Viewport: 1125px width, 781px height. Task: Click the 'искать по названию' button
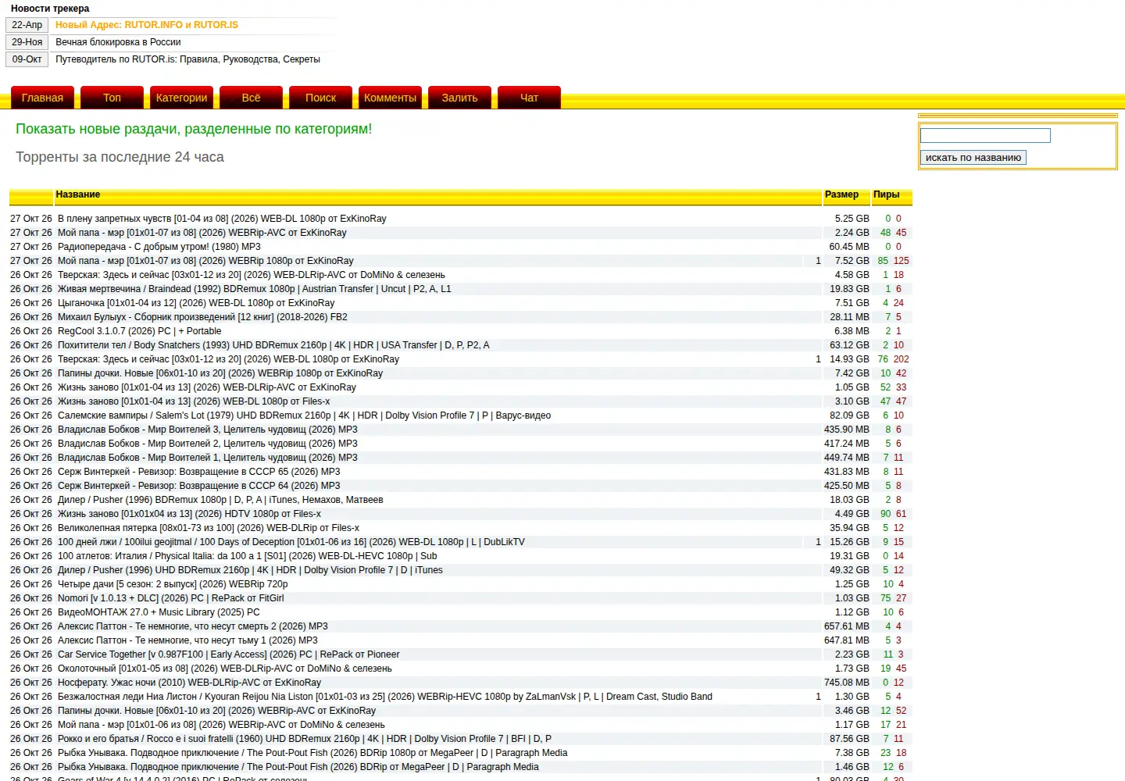point(973,158)
